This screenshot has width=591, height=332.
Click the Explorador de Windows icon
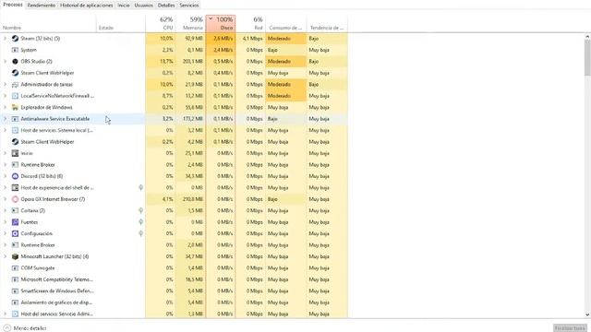[15, 107]
